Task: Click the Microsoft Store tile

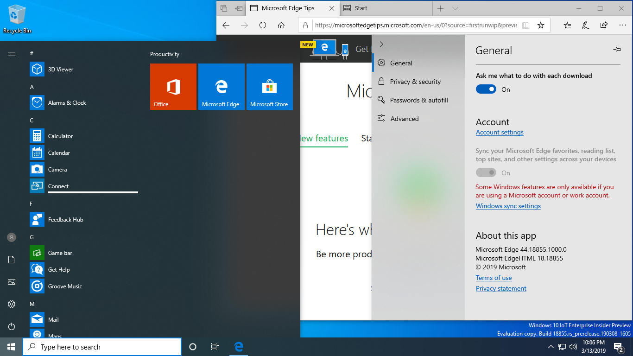Action: click(x=270, y=87)
